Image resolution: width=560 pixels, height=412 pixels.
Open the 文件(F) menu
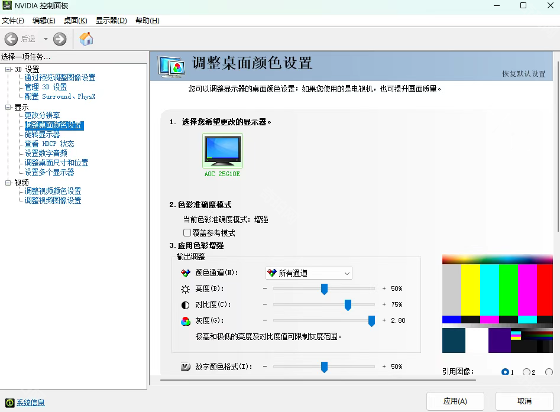coord(13,21)
